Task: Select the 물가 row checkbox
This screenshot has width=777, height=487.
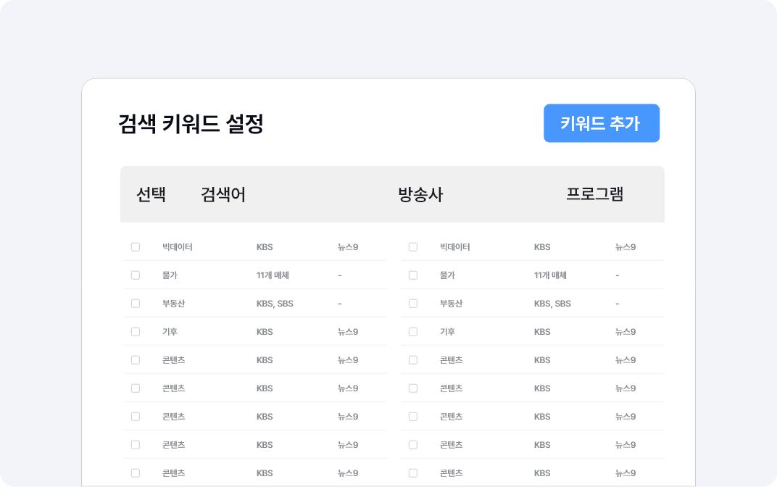Action: click(136, 275)
